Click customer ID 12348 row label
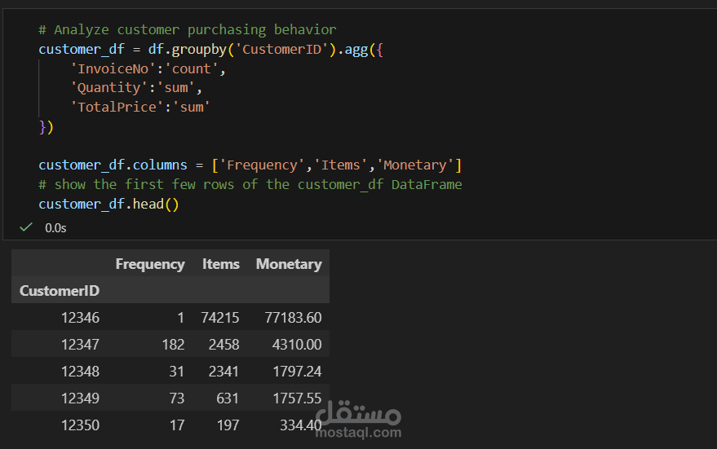Image resolution: width=717 pixels, height=449 pixels. pyautogui.click(x=80, y=372)
